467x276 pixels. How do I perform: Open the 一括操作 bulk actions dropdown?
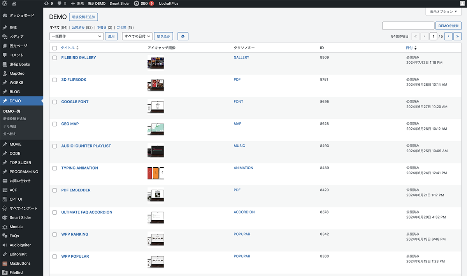tap(76, 36)
